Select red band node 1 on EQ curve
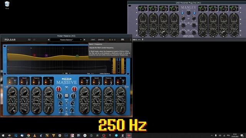246x138 pixels. [x=35, y=55]
